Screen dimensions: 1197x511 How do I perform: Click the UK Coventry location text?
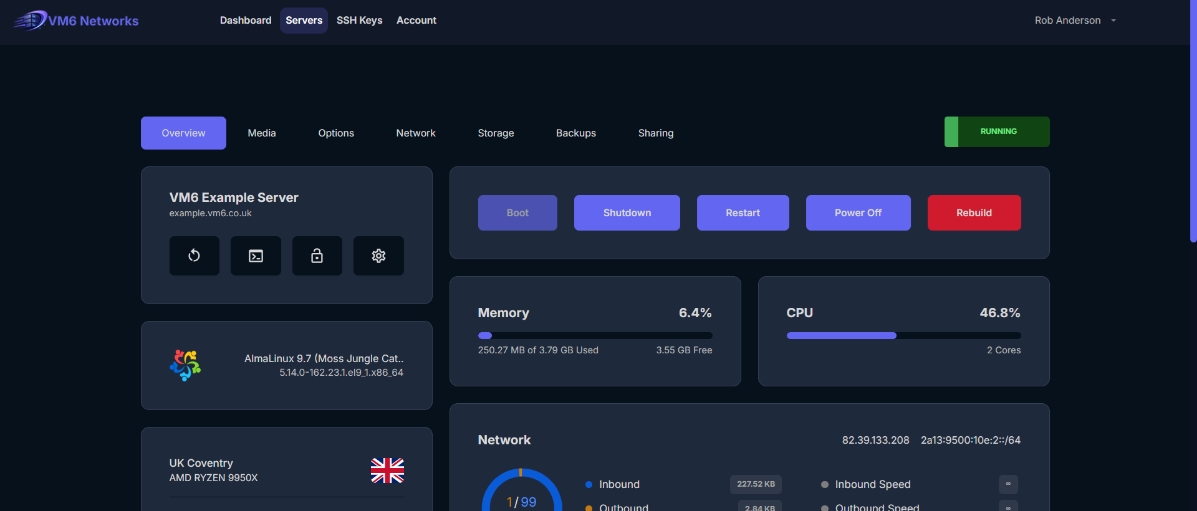201,463
